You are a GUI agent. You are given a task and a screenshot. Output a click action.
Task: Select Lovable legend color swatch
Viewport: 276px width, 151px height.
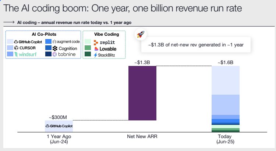point(88,48)
